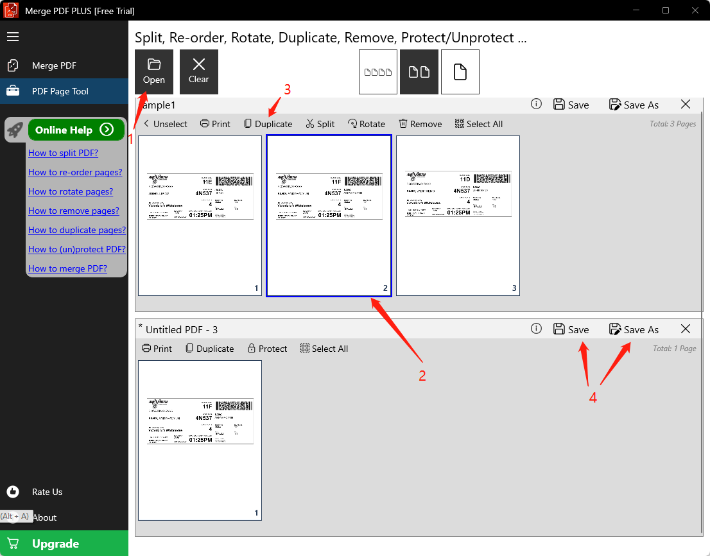Screen dimensions: 710x556
Task: Click Duplicate in Untitled PDF toolbar
Action: point(210,349)
